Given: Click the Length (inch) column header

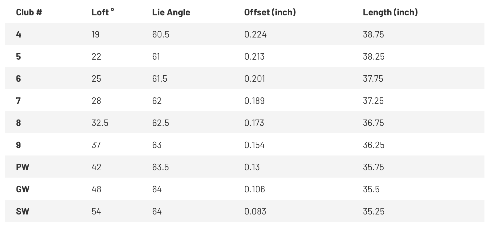Looking at the screenshot, I should coord(390,12).
